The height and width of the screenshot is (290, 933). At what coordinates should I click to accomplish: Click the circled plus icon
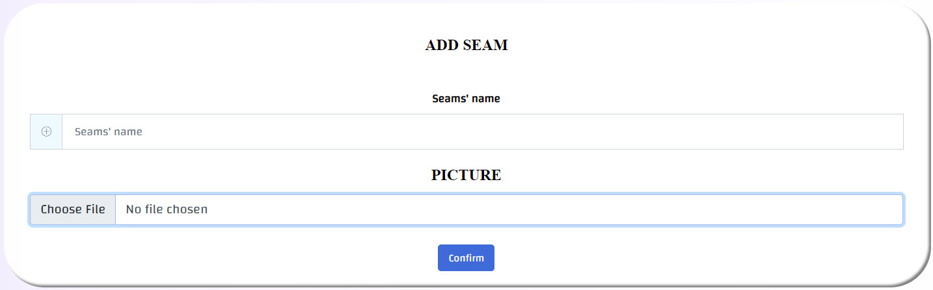coord(46,131)
